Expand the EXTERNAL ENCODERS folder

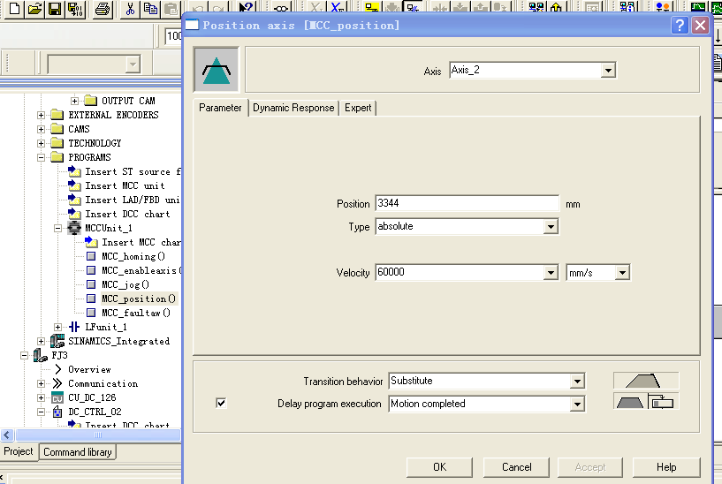pos(41,115)
